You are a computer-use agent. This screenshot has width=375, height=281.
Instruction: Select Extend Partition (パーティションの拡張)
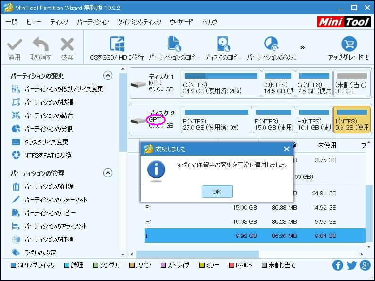43,102
